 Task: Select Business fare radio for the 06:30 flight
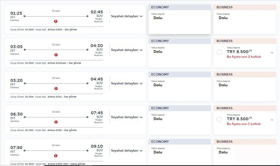point(220,120)
